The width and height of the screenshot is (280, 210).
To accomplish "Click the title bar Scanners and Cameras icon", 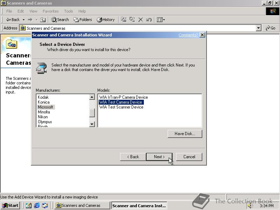I will tap(3, 3).
